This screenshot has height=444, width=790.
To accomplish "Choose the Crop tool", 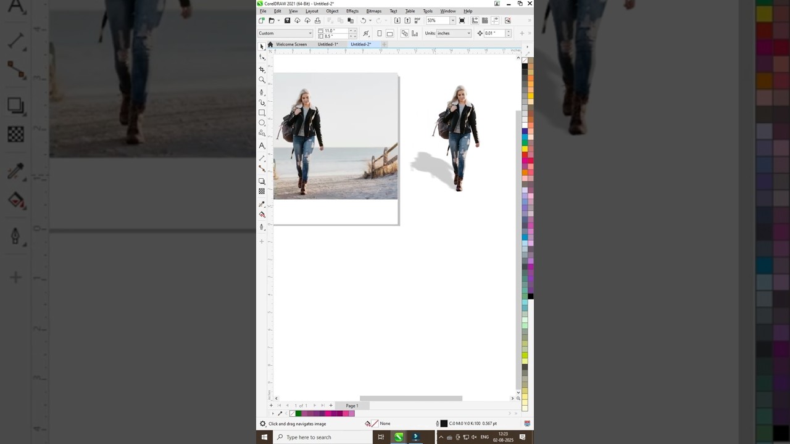I will coord(262,69).
